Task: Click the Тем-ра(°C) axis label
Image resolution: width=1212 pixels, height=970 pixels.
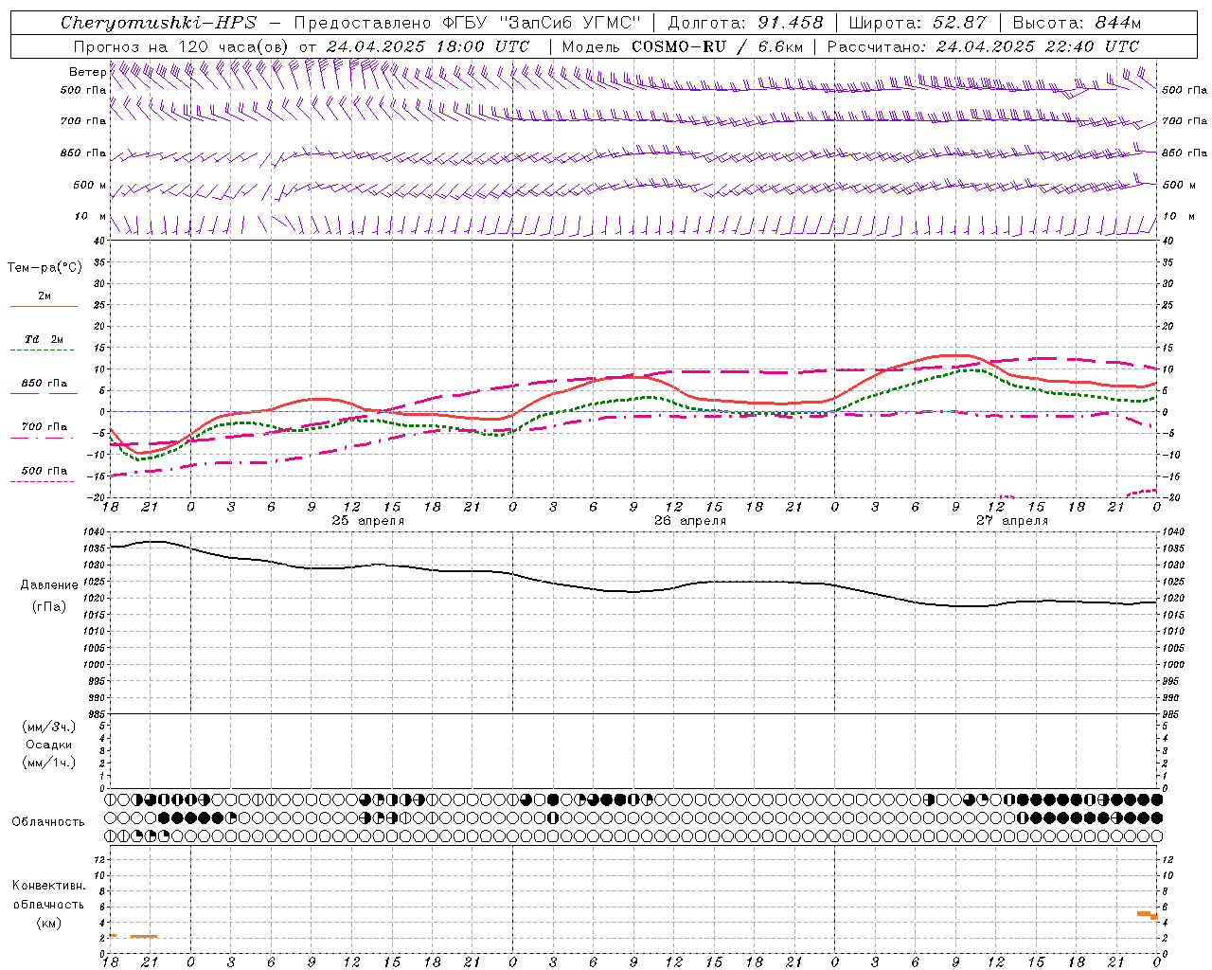Action: (45, 268)
